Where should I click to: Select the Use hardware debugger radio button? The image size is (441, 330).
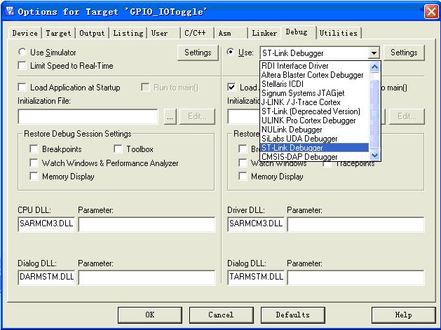231,53
